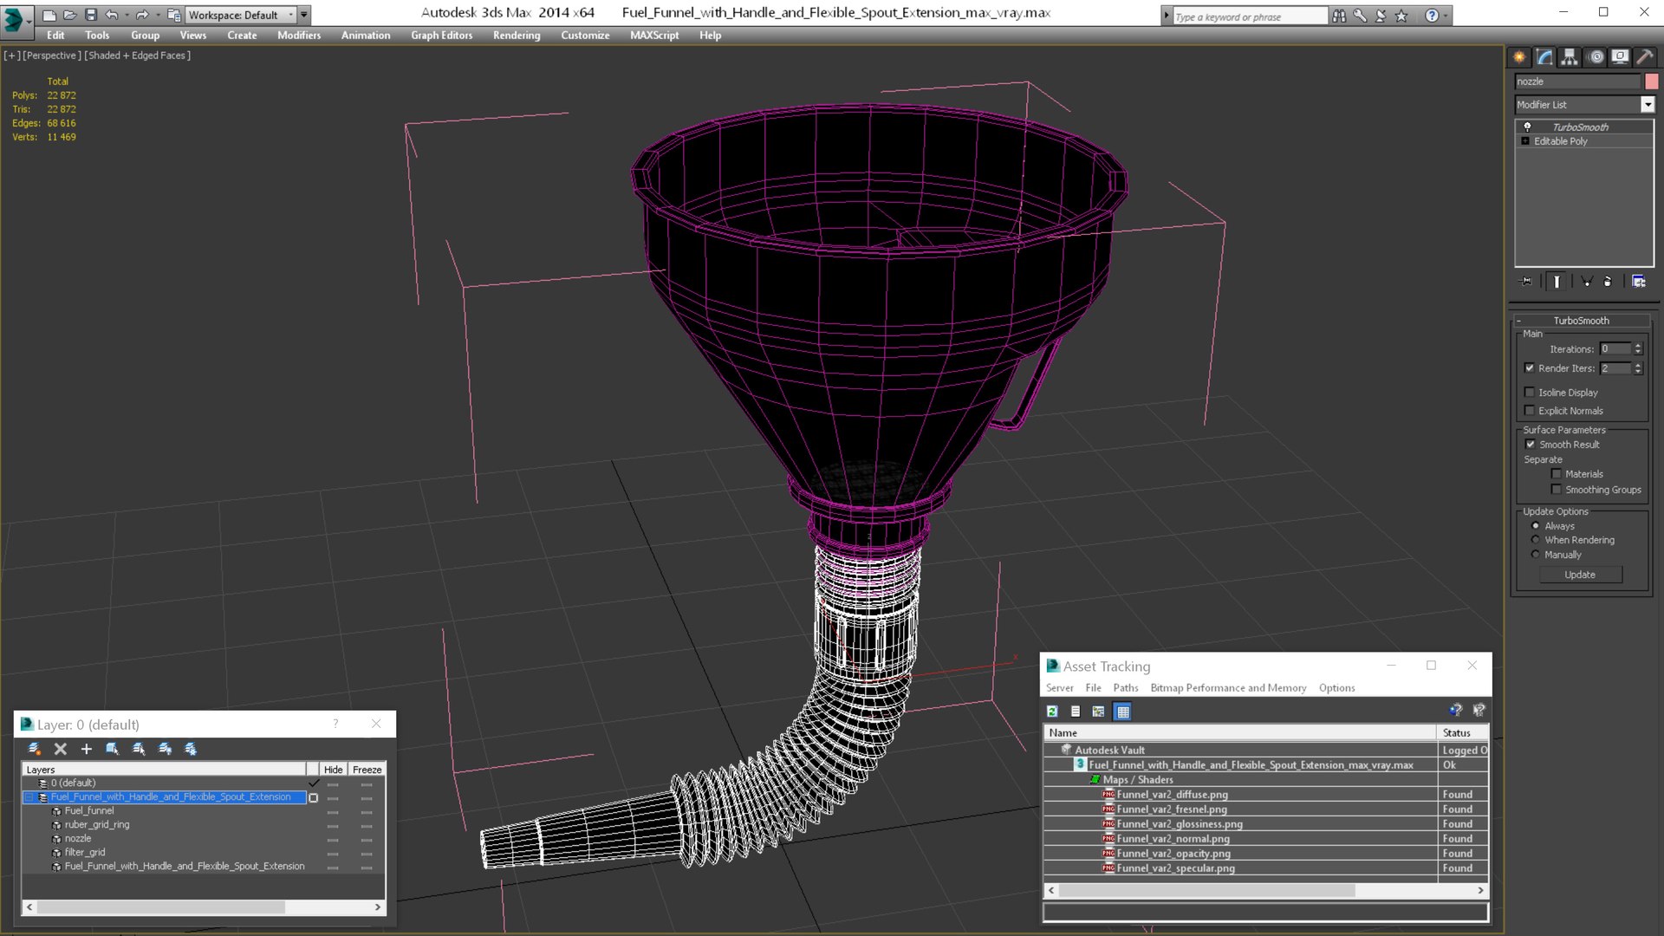Screen dimensions: 1664x936
Task: Open the Hierarchy command panel tab
Action: [1570, 57]
